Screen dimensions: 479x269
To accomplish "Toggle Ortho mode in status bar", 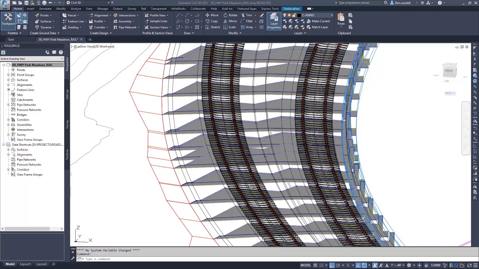I will tap(332, 265).
